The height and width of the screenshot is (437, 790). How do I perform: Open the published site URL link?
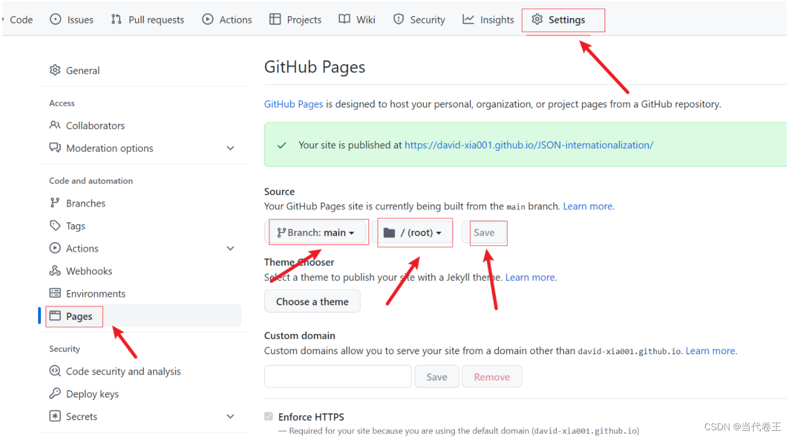tap(529, 145)
